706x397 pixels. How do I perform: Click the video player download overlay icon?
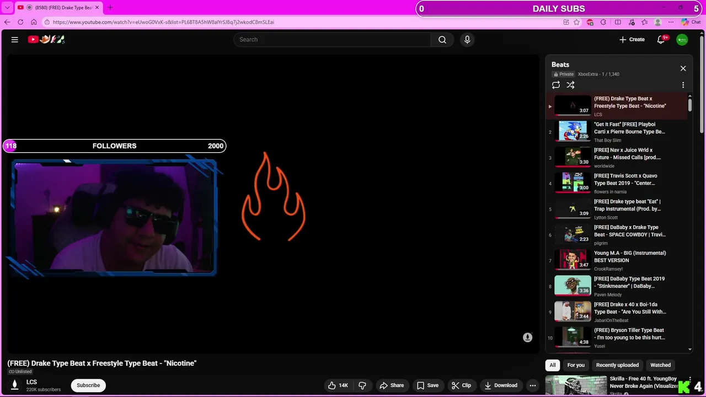(x=528, y=337)
